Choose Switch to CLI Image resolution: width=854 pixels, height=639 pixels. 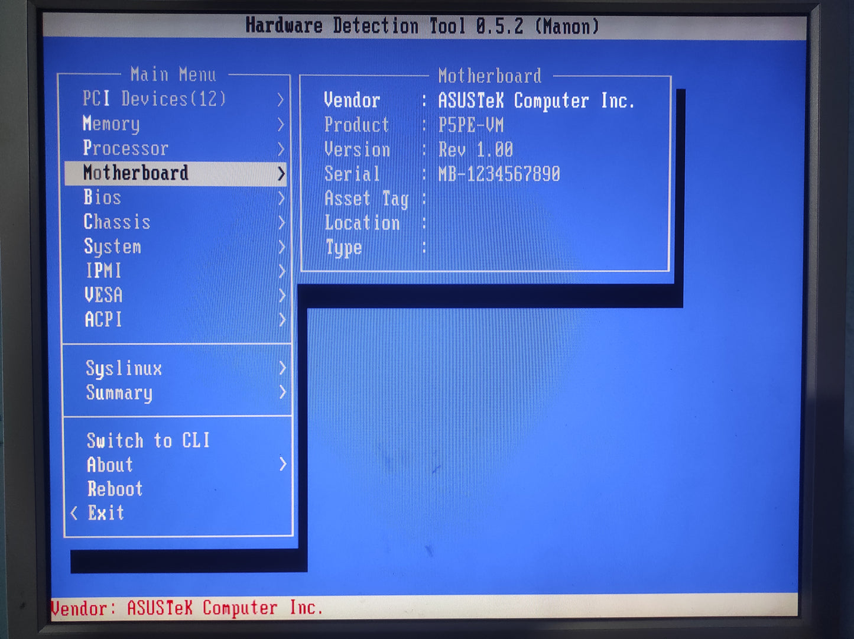coord(148,440)
